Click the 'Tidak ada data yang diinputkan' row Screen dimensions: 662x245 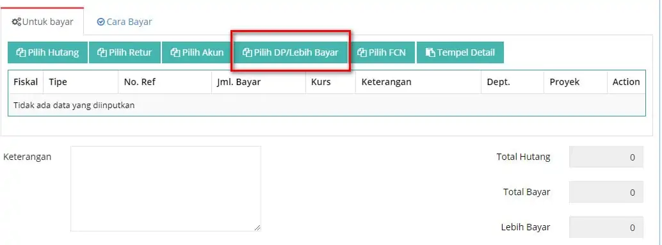coord(327,105)
